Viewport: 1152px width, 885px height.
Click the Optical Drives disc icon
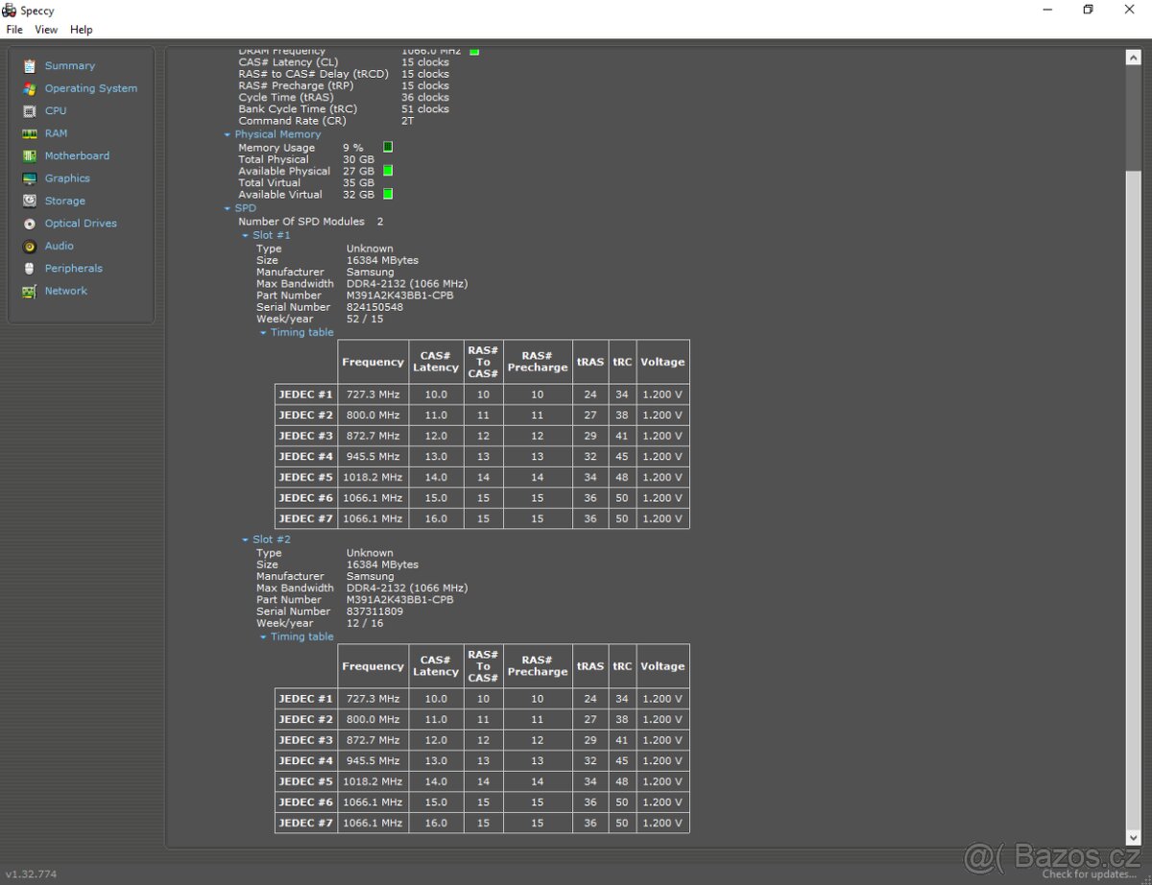point(29,224)
